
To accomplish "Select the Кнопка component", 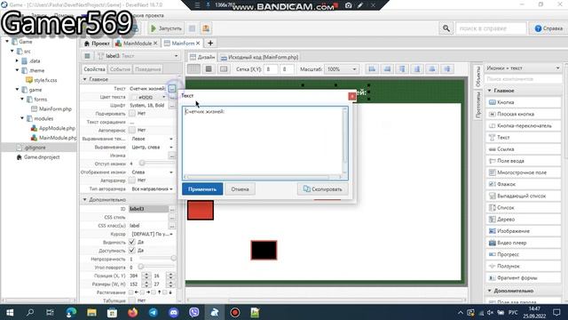I will pos(523,102).
